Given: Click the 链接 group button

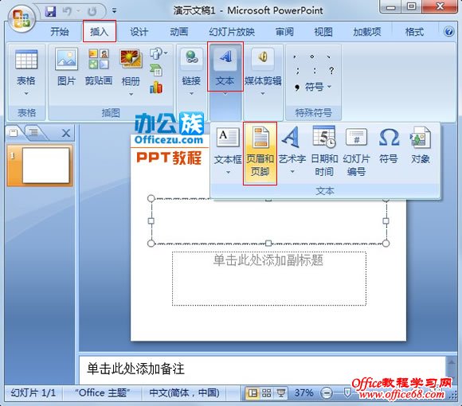Looking at the screenshot, I should tap(191, 68).
